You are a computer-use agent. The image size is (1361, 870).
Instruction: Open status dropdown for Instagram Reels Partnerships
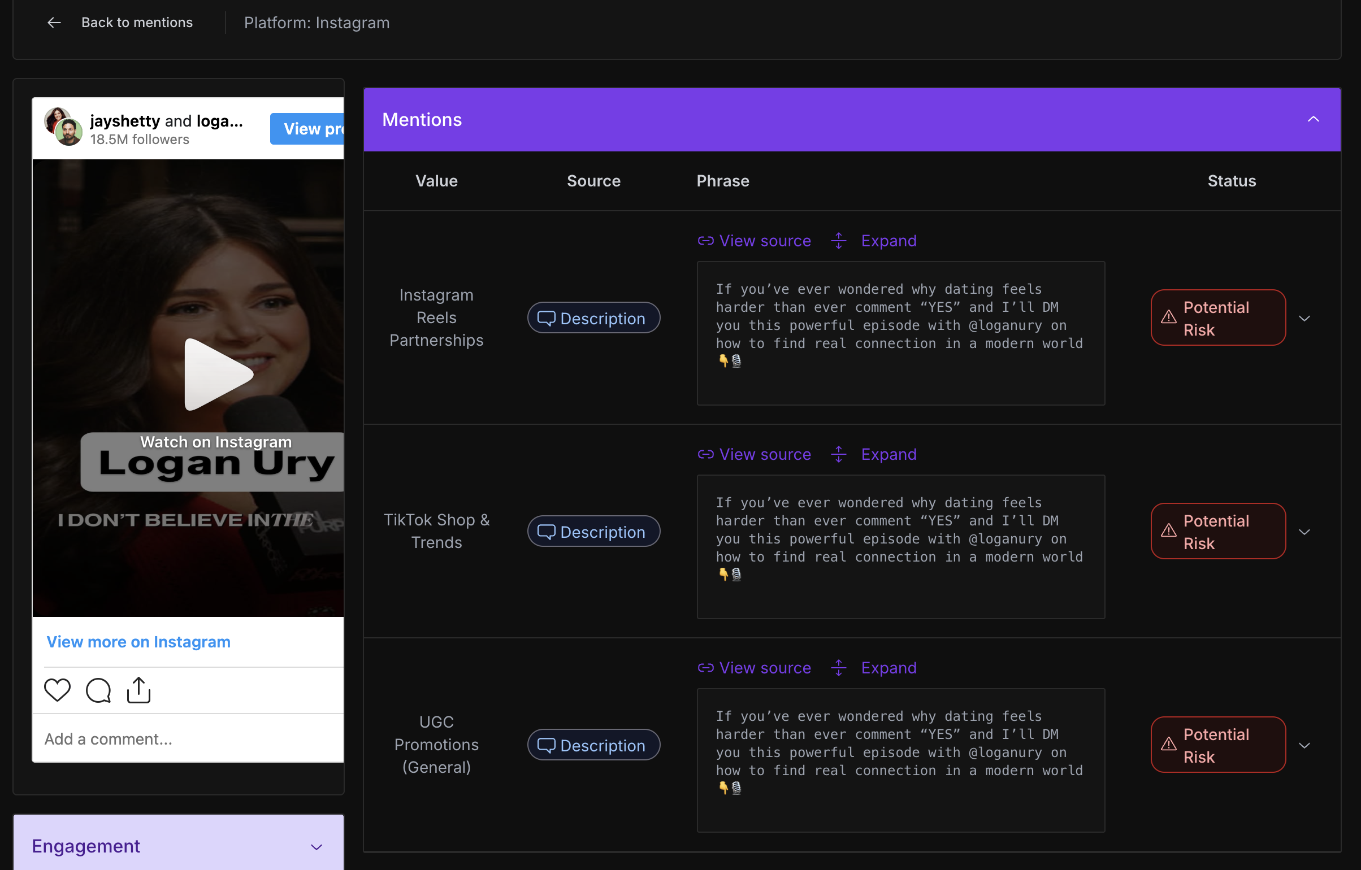coord(1304,319)
